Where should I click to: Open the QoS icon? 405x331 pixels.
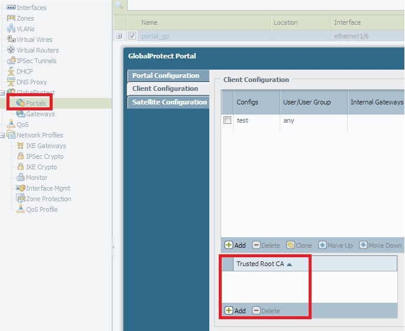point(11,124)
